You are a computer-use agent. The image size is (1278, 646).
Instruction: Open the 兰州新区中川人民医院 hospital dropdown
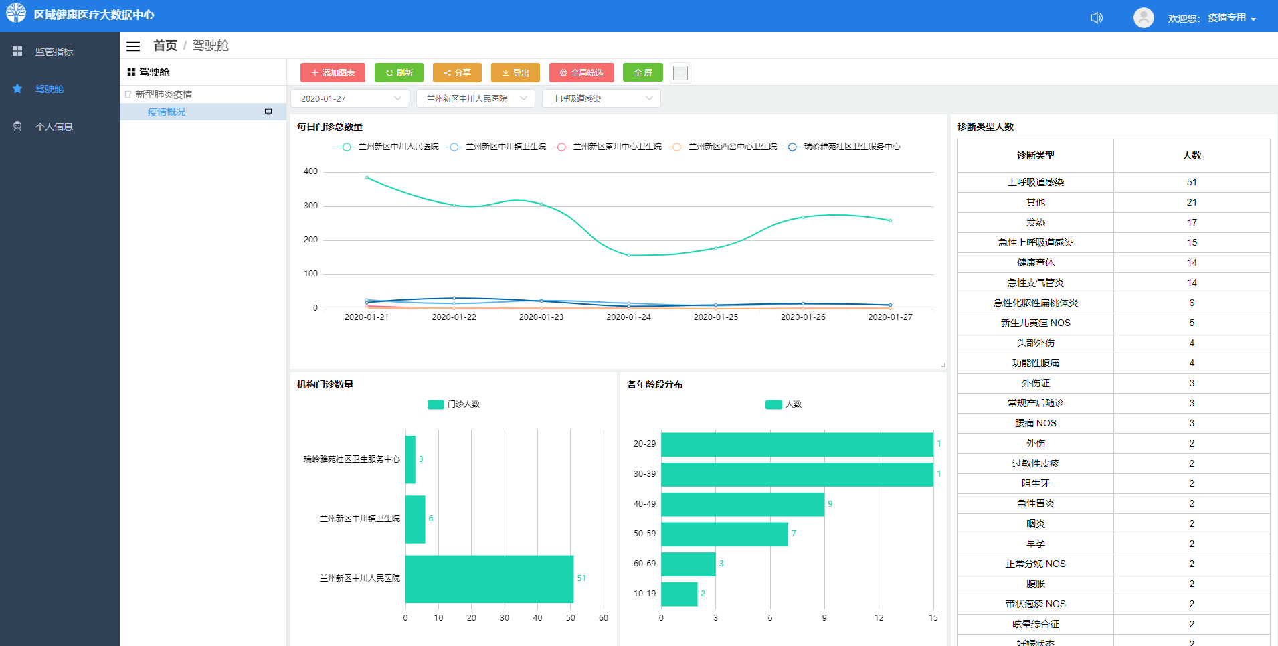click(x=475, y=99)
